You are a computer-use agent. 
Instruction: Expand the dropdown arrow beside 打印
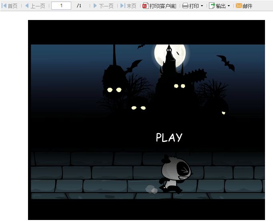pyautogui.click(x=202, y=6)
